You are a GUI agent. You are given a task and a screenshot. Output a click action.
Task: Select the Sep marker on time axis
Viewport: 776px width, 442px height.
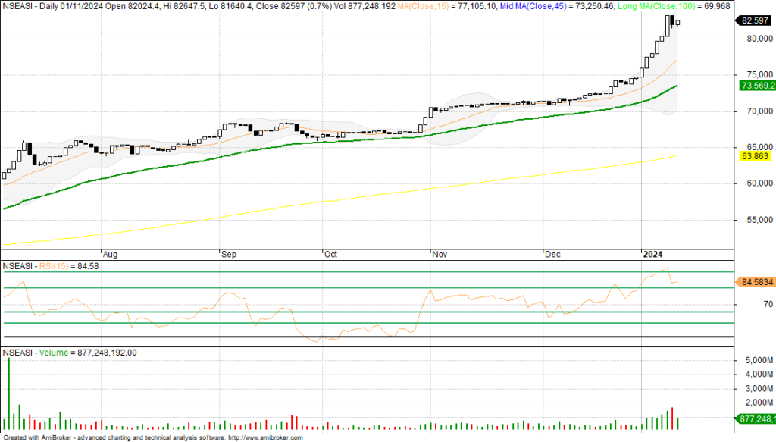[x=228, y=255]
